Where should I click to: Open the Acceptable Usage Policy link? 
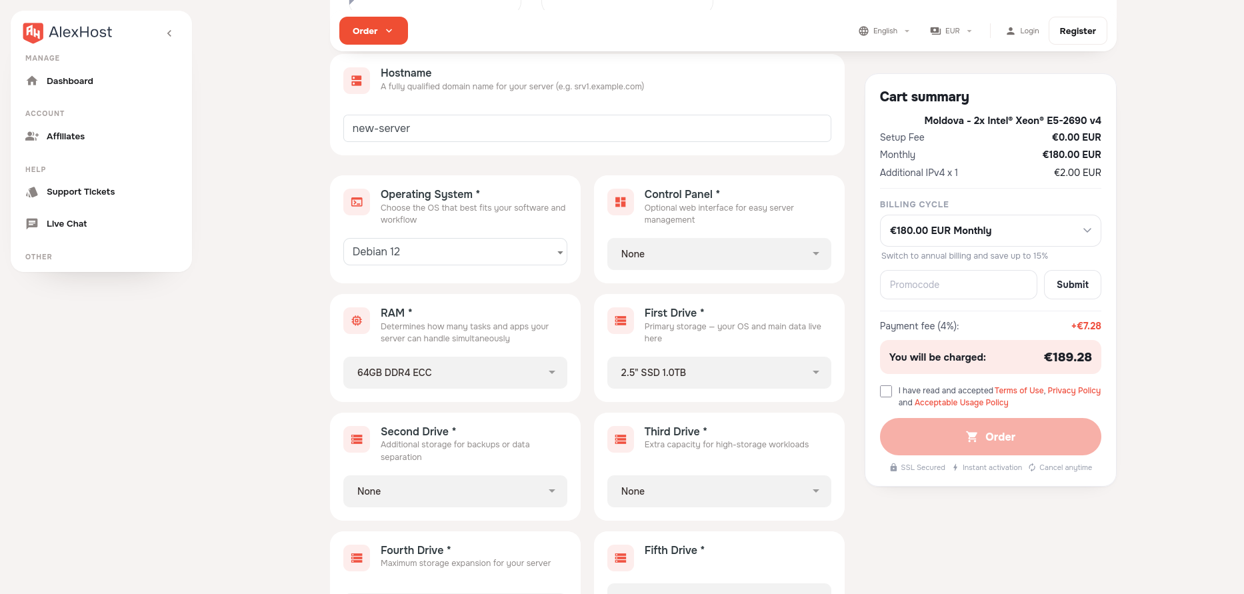pyautogui.click(x=961, y=403)
